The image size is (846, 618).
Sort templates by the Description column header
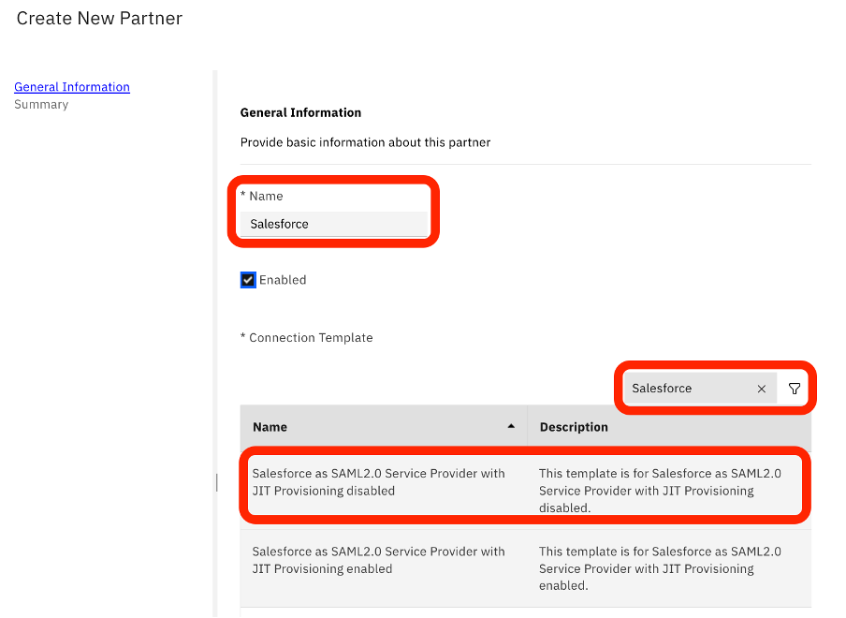574,427
